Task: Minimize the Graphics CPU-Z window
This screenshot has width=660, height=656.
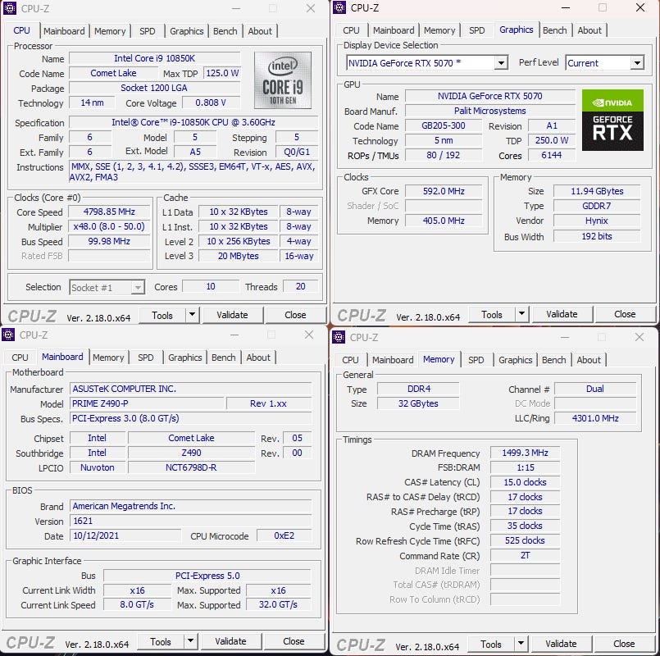Action: click(565, 7)
